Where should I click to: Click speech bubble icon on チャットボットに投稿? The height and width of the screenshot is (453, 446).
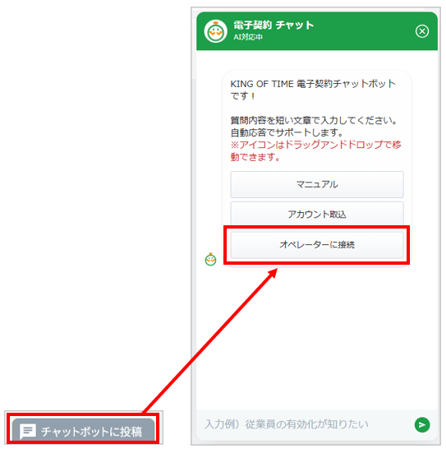click(x=28, y=432)
